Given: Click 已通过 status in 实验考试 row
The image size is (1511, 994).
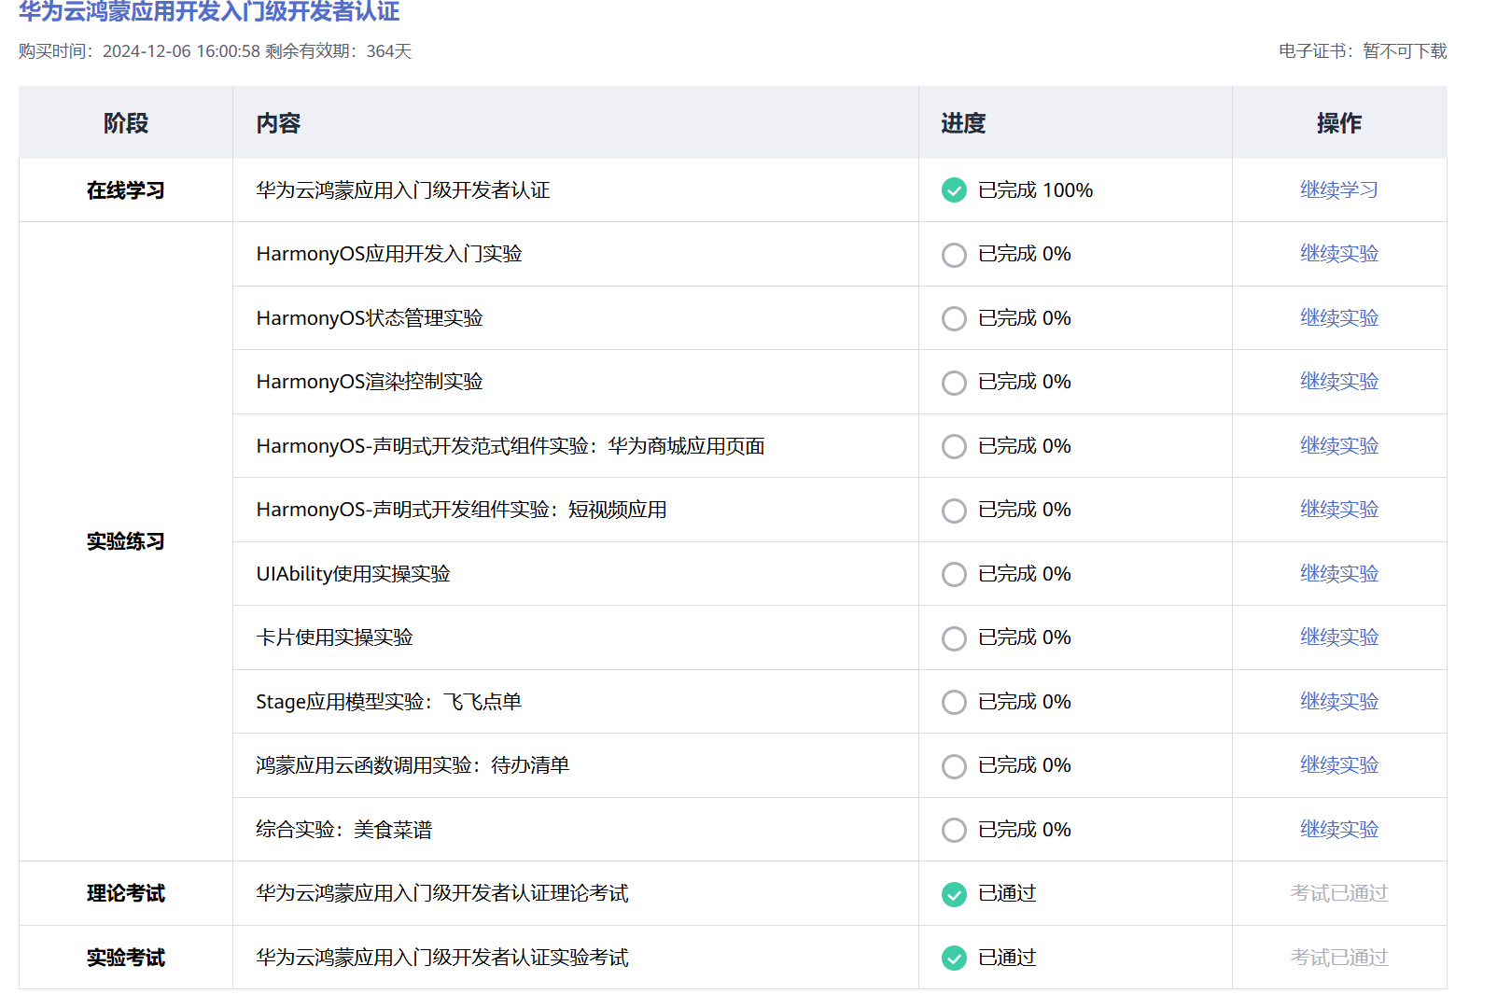Looking at the screenshot, I should 1007,958.
